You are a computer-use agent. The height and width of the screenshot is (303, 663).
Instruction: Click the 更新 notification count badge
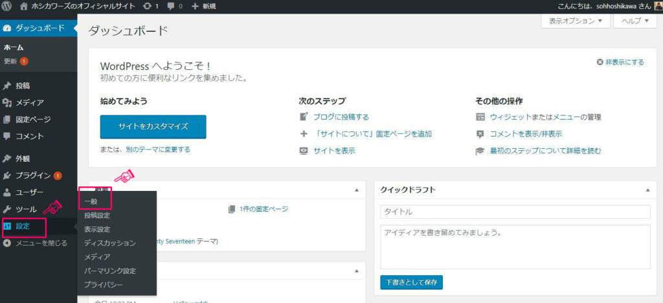coord(24,62)
